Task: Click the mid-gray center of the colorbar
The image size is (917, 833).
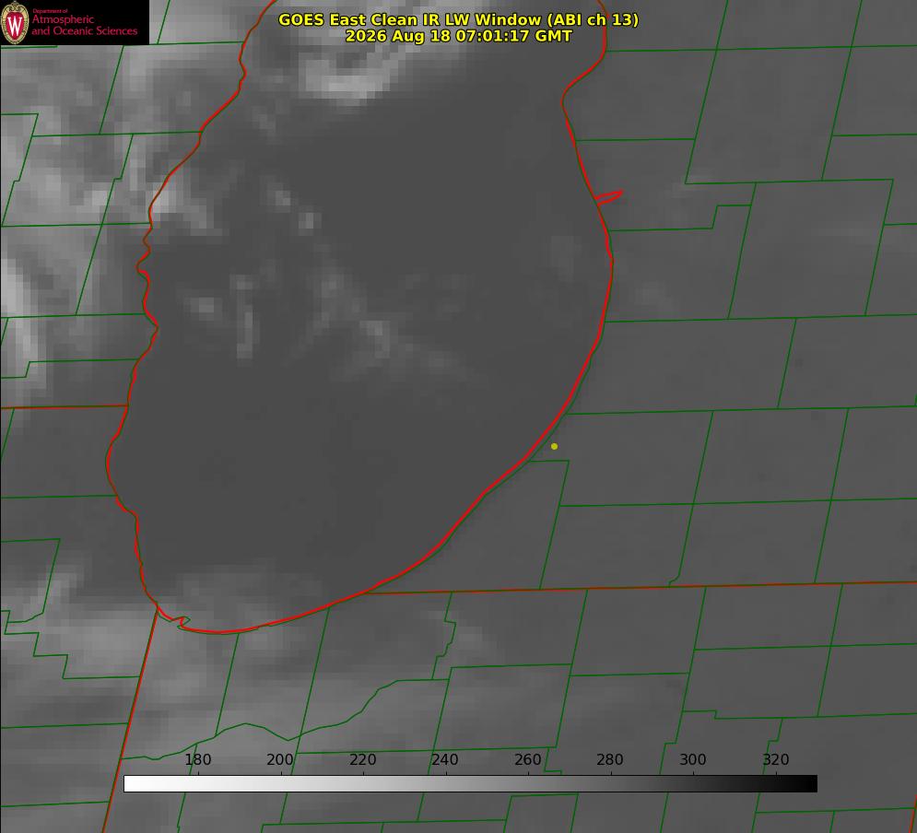Action: pyautogui.click(x=470, y=784)
